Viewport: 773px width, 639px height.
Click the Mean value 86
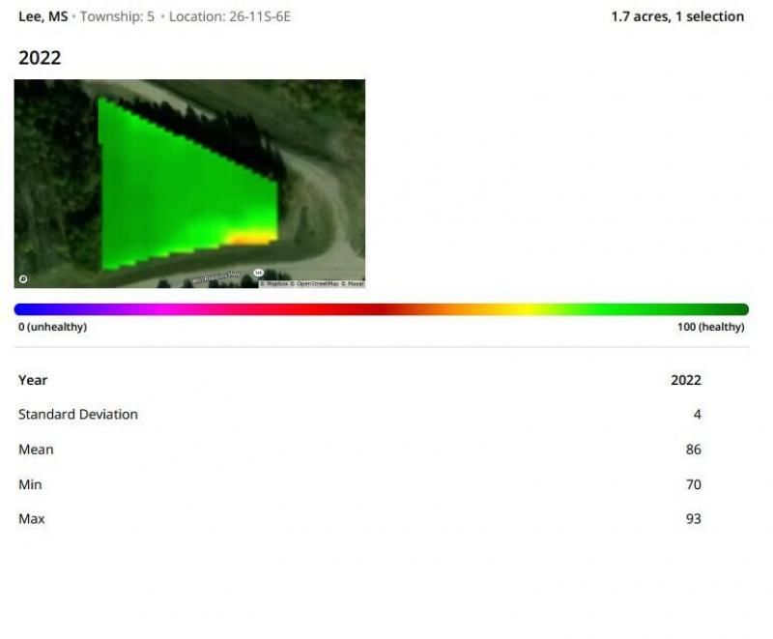click(x=694, y=450)
